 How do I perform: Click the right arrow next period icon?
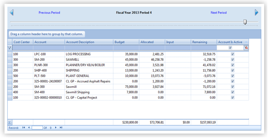pos(256,12)
